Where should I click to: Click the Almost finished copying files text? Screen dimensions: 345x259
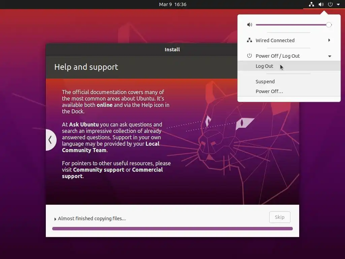92,219
